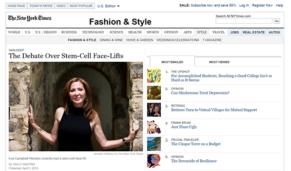The image size is (291, 171).
Task: Open the Just Plane Ugly thumbnail
Action: [154, 127]
